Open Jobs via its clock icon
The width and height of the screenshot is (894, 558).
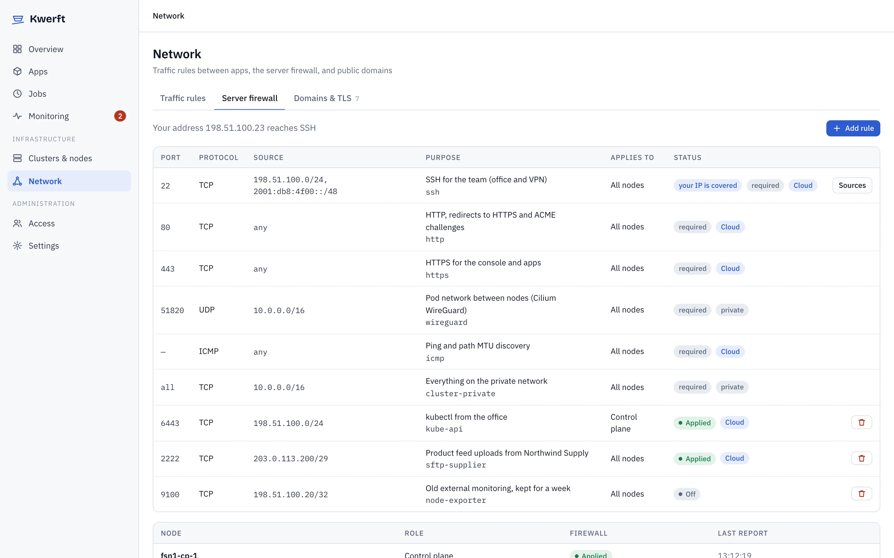pos(17,94)
